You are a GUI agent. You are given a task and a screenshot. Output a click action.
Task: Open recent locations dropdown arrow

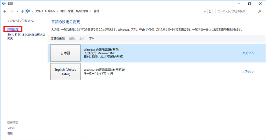click(x=17, y=12)
